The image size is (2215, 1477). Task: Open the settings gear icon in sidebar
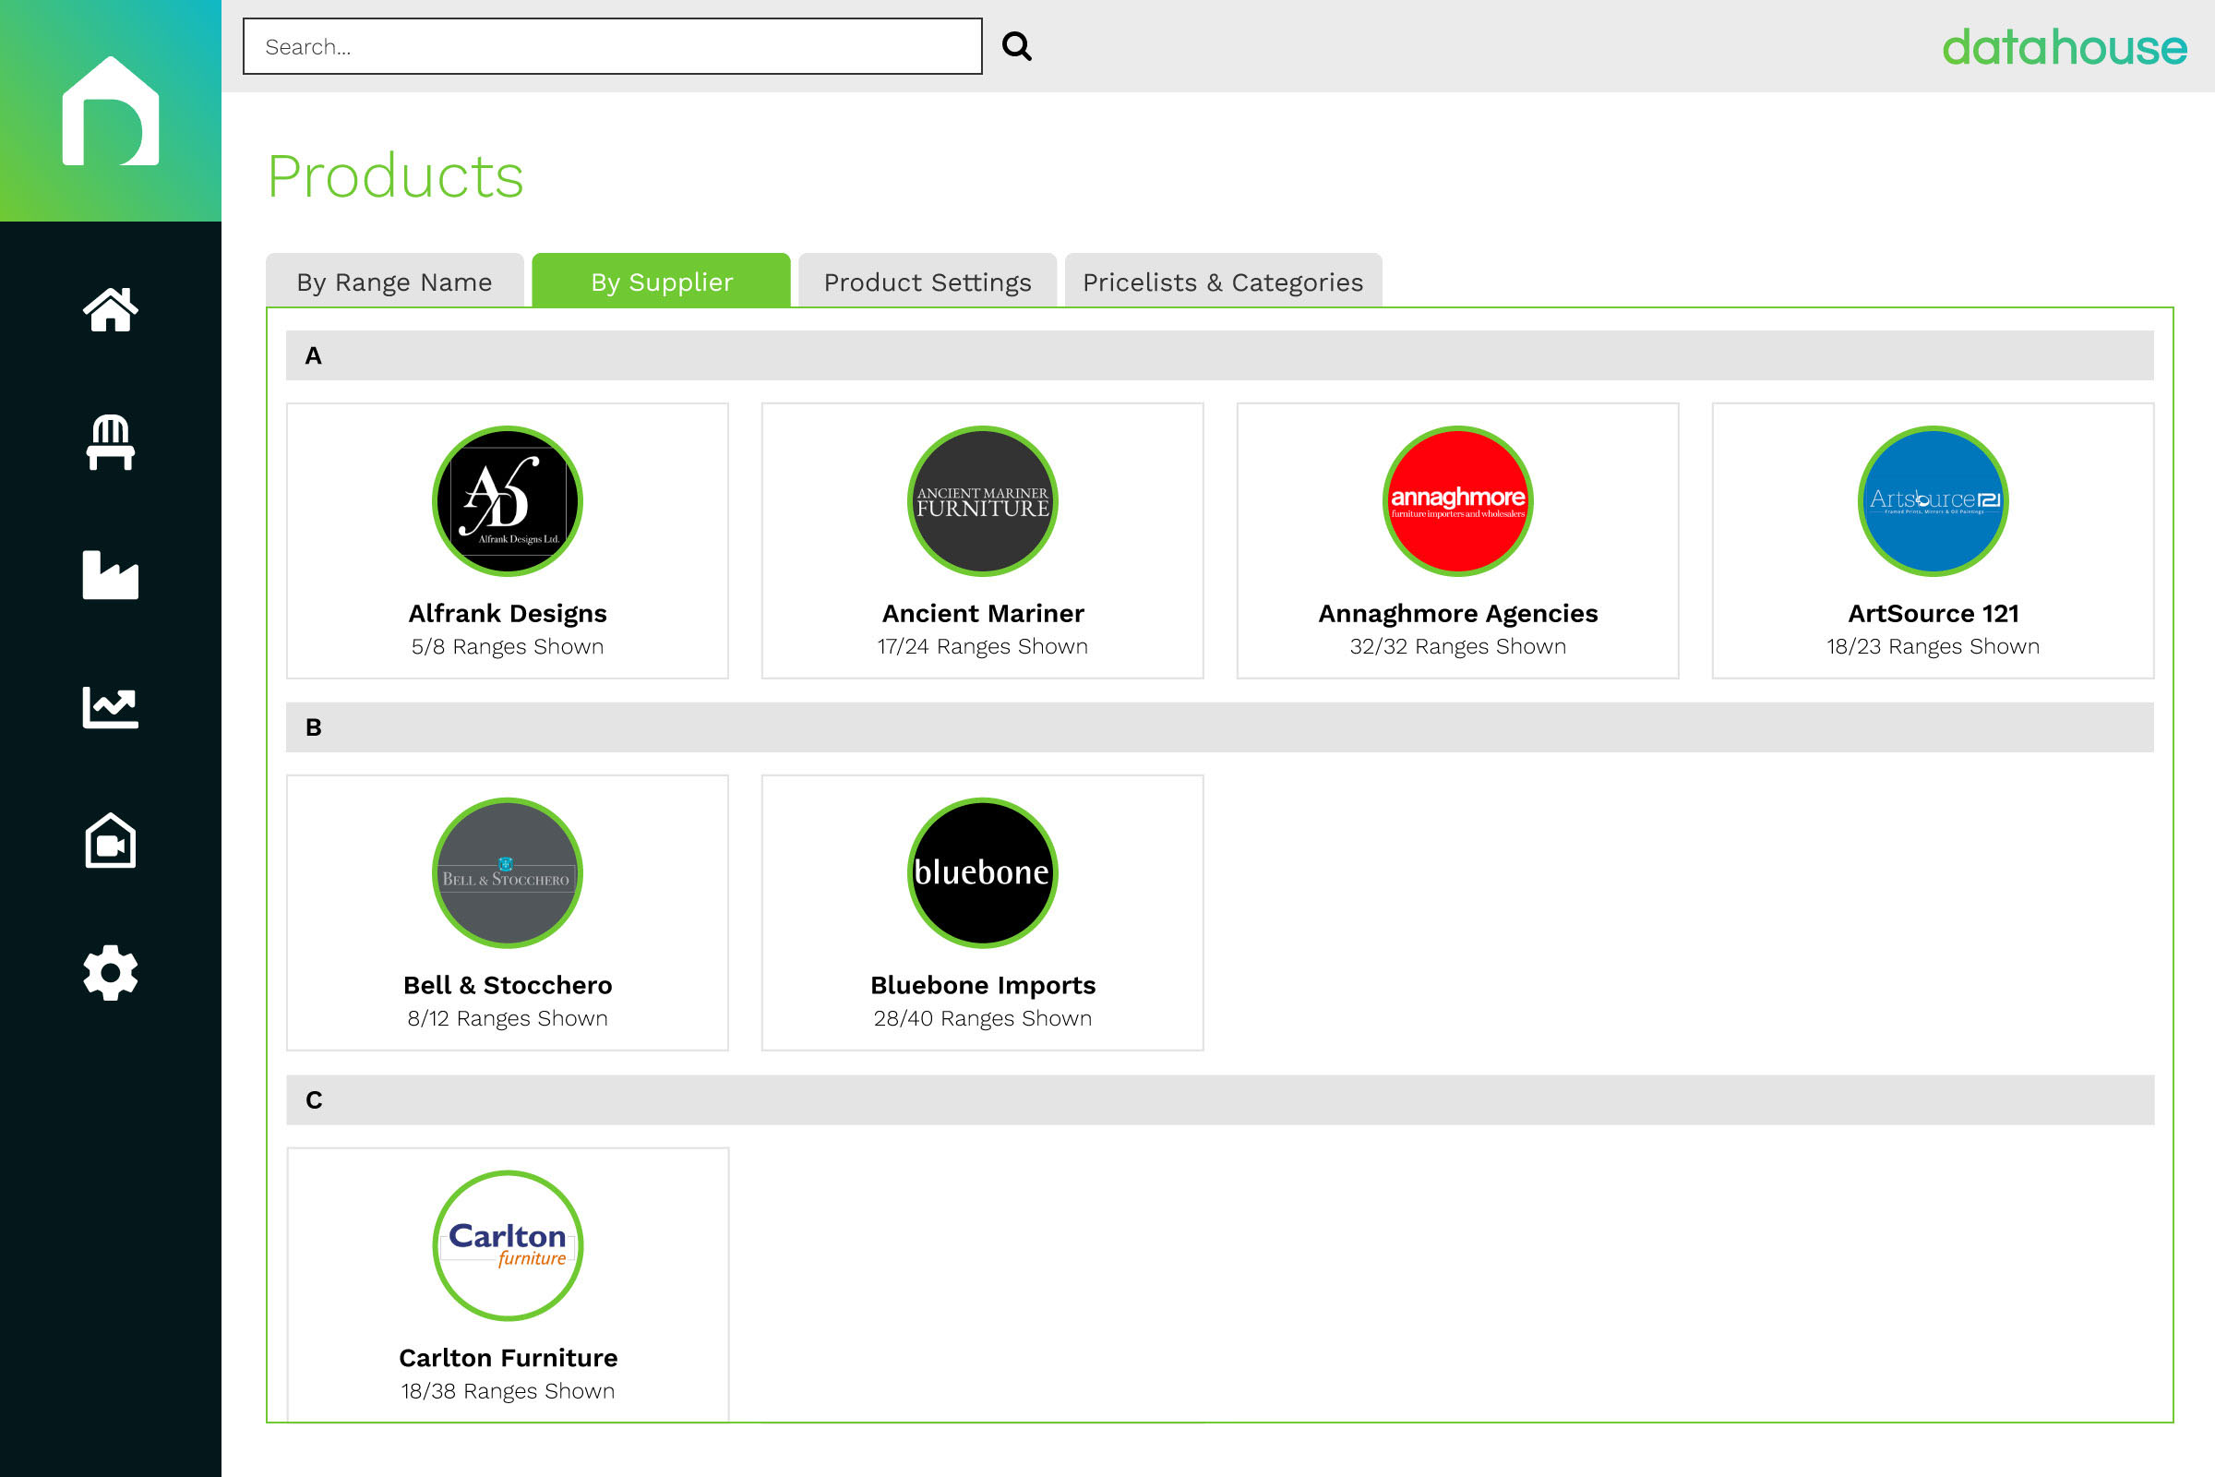110,973
